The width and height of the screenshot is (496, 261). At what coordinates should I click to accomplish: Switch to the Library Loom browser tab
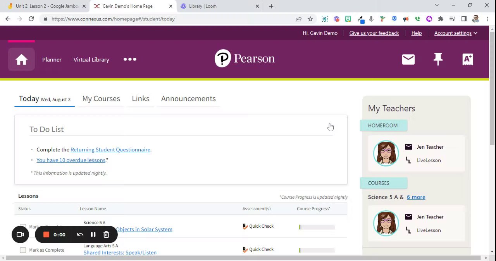coord(219,6)
